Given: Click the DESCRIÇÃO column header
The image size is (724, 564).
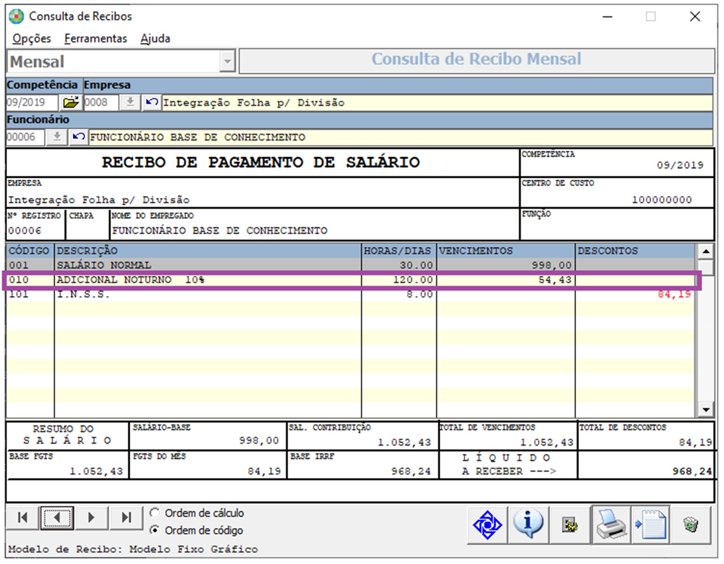Looking at the screenshot, I should click(208, 251).
